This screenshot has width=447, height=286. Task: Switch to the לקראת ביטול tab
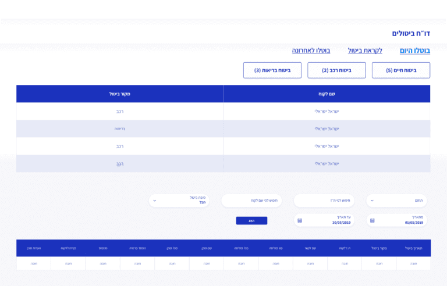(x=365, y=51)
